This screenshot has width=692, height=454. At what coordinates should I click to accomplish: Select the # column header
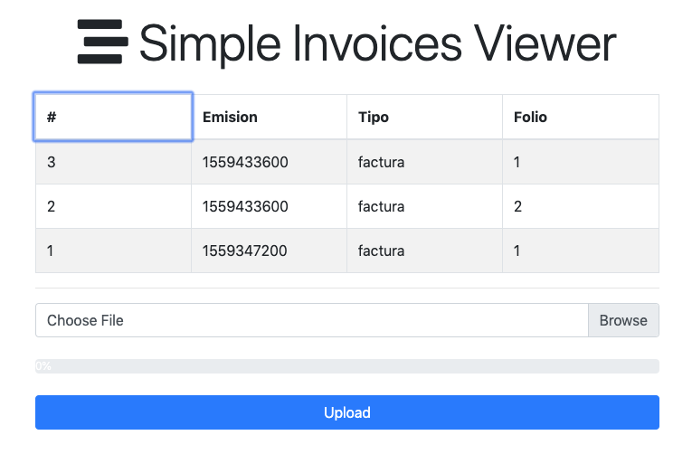pos(113,117)
